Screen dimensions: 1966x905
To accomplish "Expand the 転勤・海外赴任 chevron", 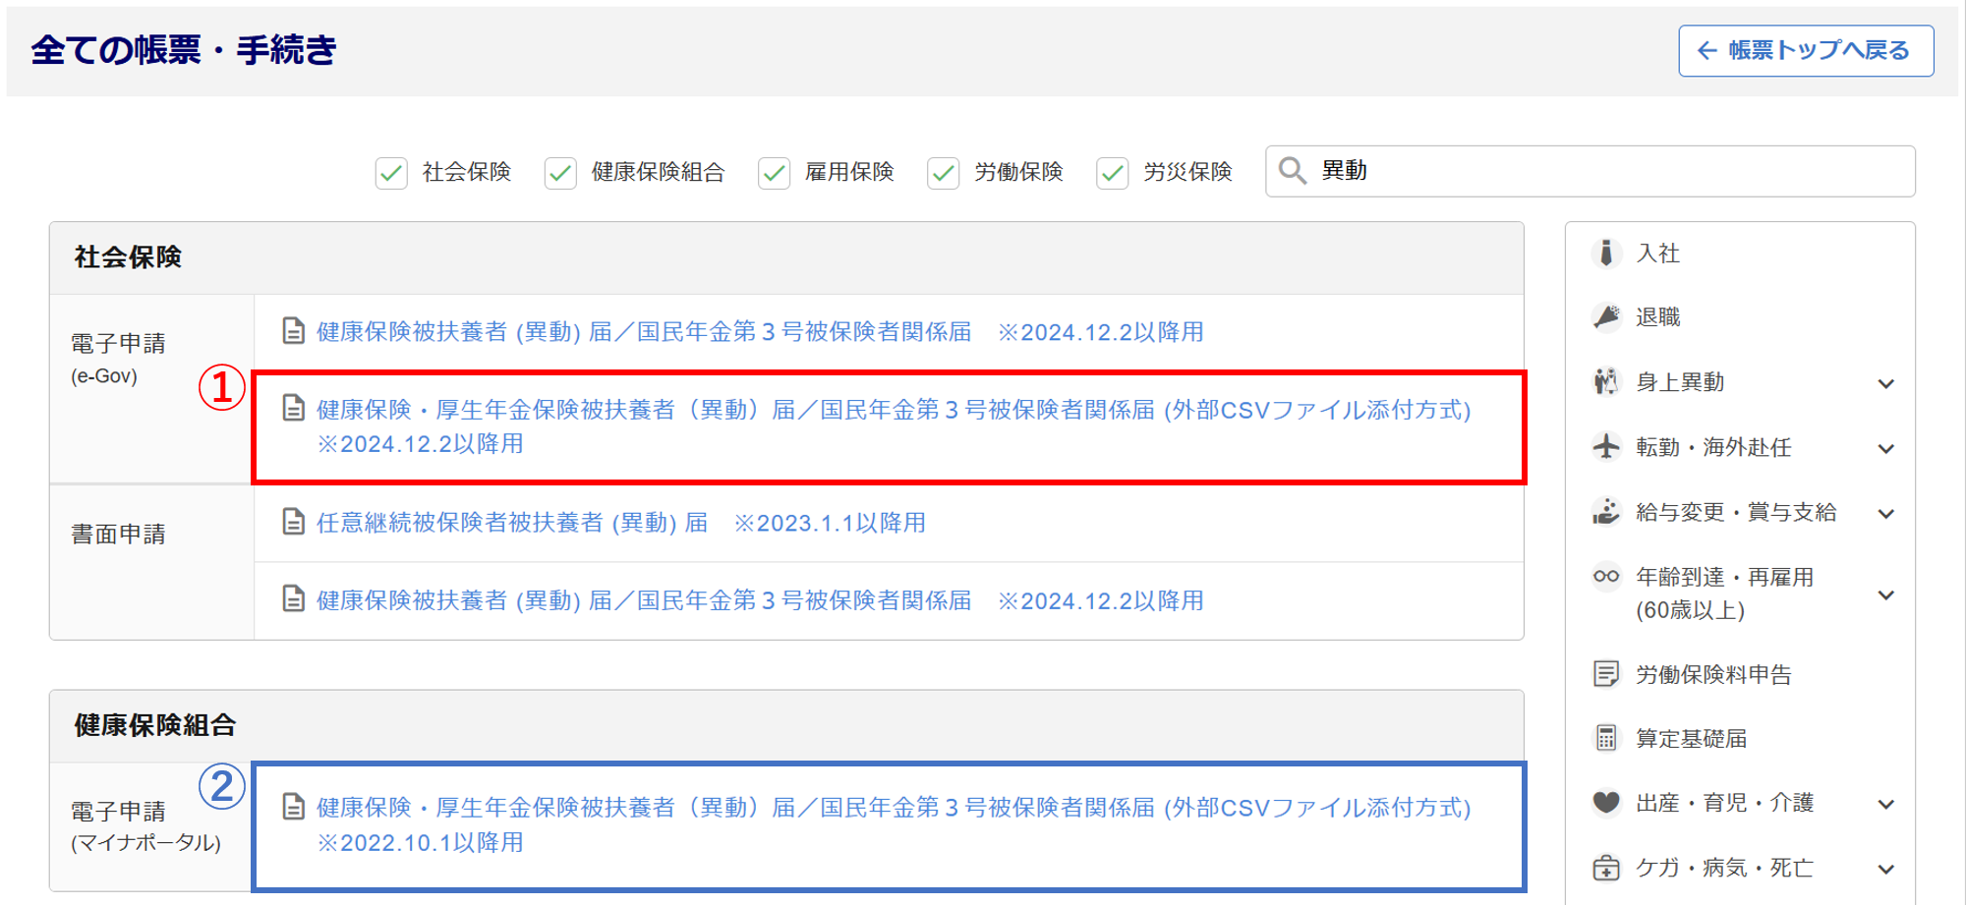I will 1885,448.
